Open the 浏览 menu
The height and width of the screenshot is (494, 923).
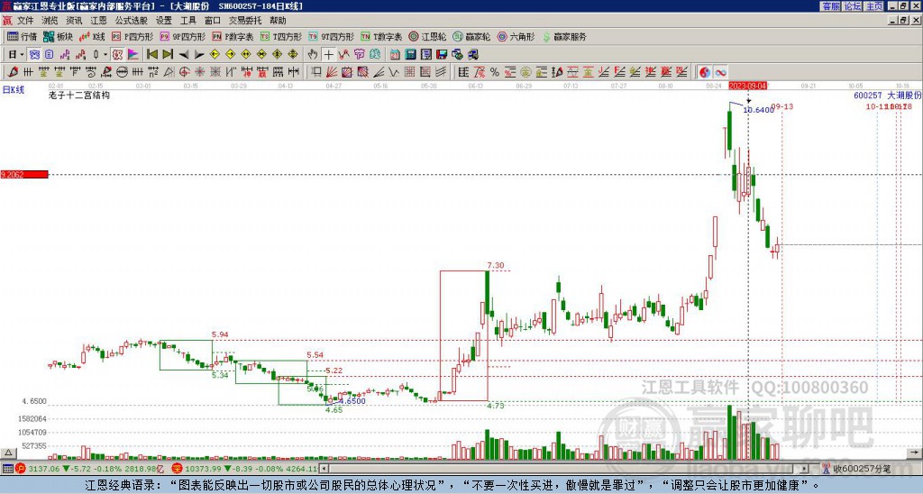(50, 21)
